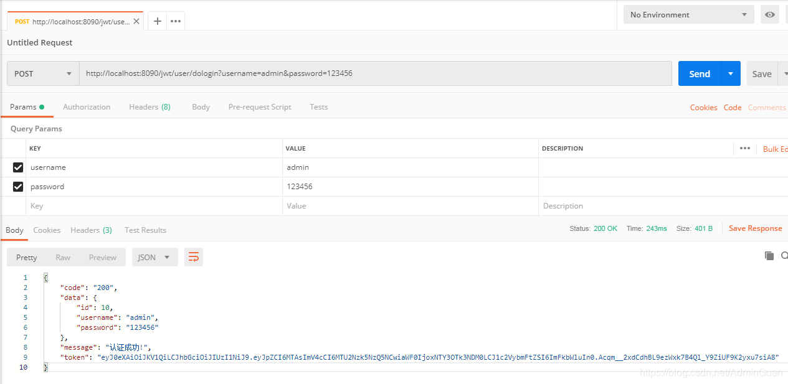Open a new request tab with plus icon
The height and width of the screenshot is (384, 788).
pos(157,21)
